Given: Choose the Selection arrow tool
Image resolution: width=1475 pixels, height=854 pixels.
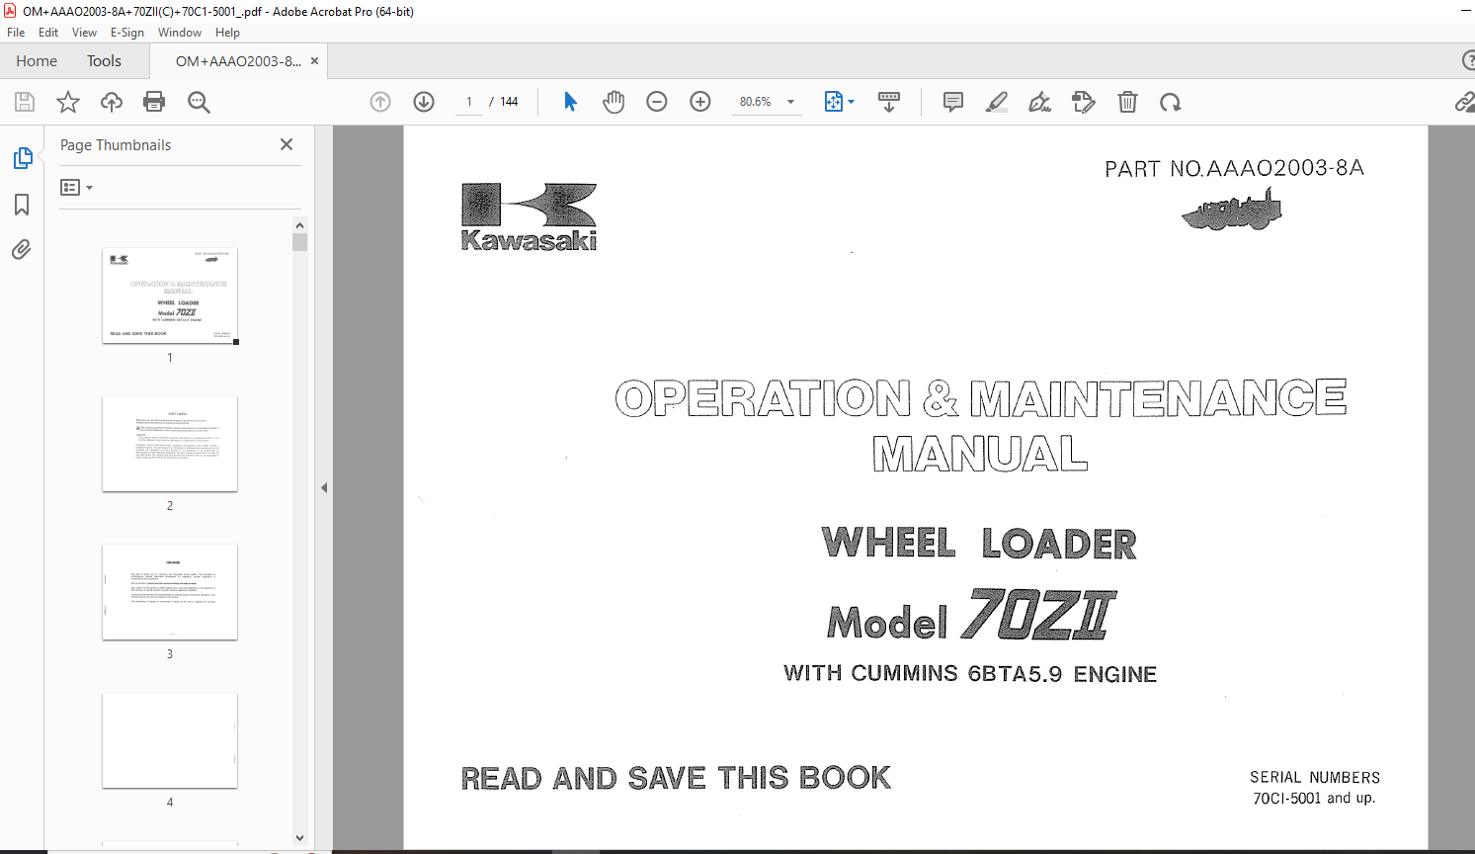Looking at the screenshot, I should tap(570, 102).
